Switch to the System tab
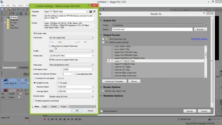Screen dimensions: 222x125 (54, 107)
